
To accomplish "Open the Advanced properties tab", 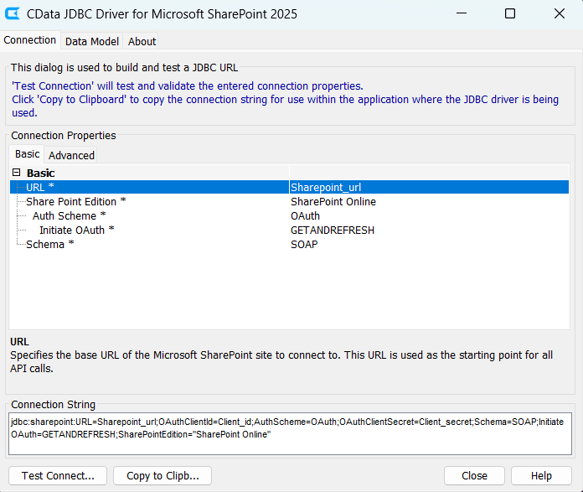I will tap(71, 155).
